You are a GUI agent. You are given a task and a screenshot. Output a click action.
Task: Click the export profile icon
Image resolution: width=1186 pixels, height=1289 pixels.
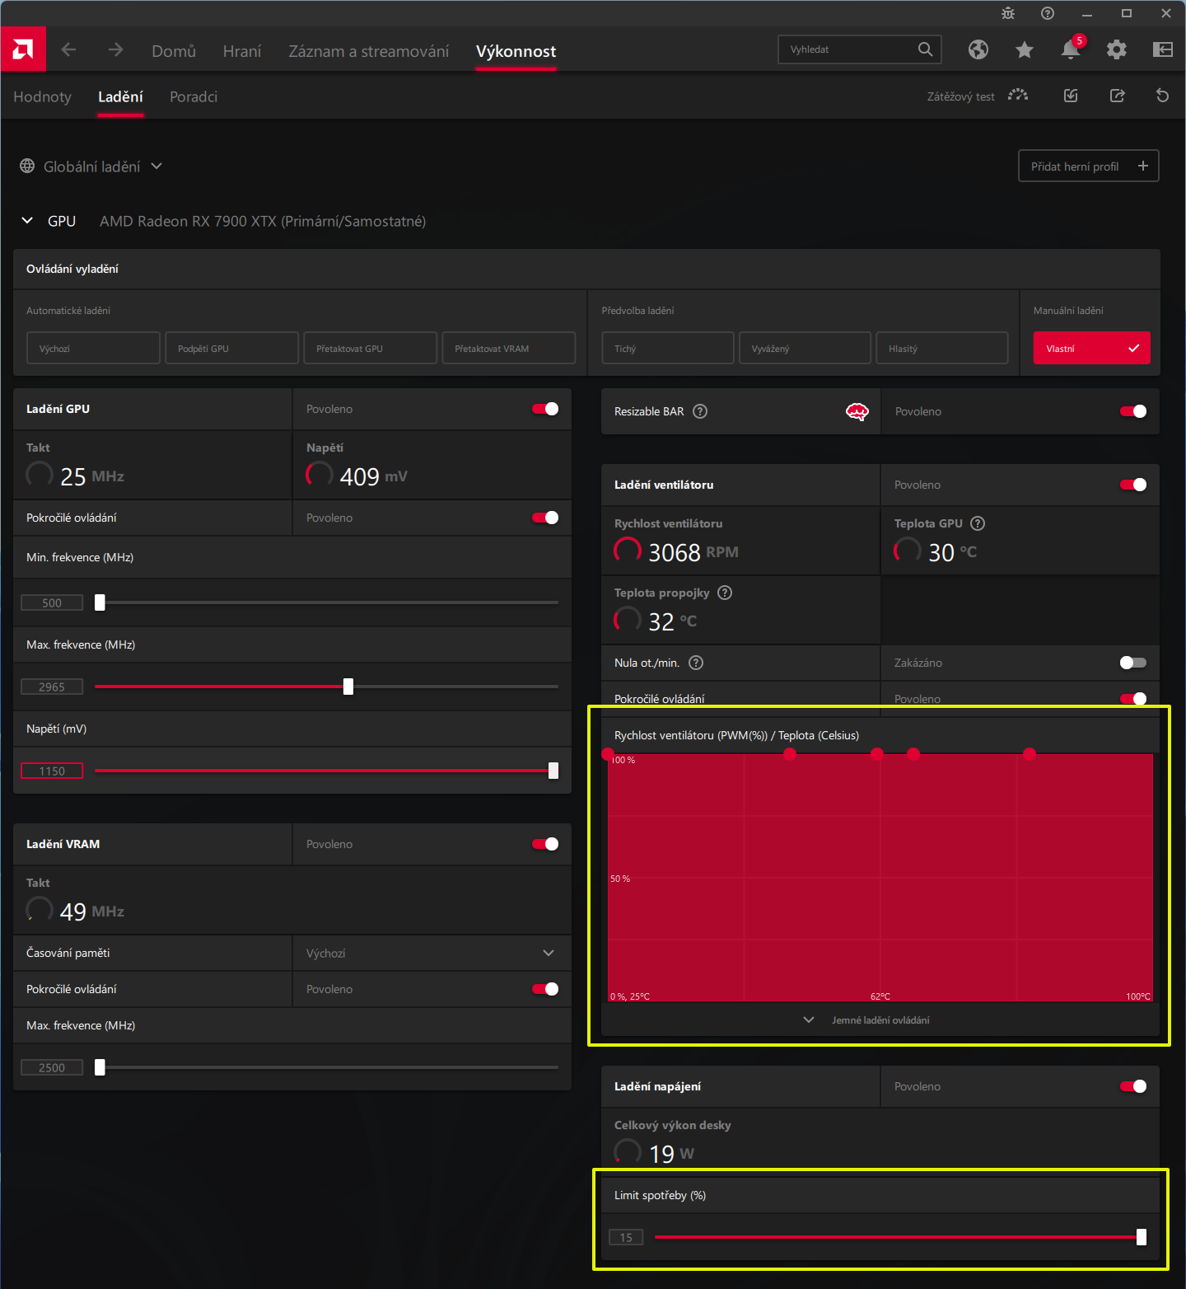pyautogui.click(x=1117, y=96)
